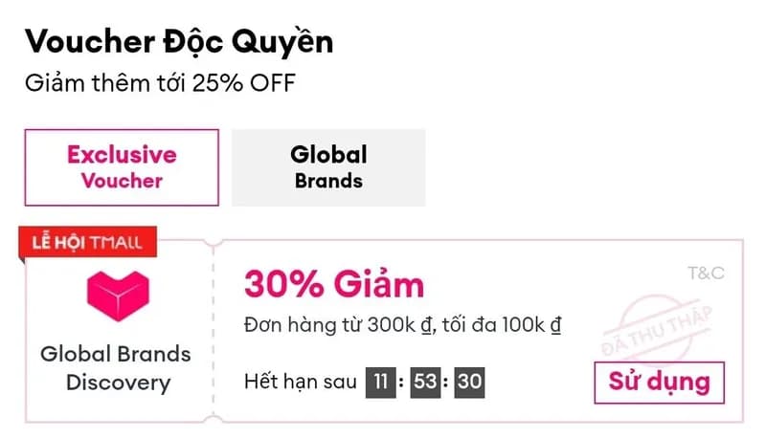Screen dimensions: 766x438
Task: Click the Voucher Độc Quyền heading
Action: click(179, 41)
